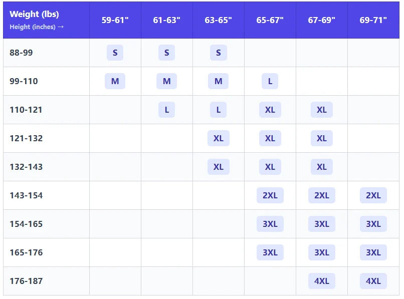
Task: Select the 88-99 weight row label
Action: pos(21,53)
